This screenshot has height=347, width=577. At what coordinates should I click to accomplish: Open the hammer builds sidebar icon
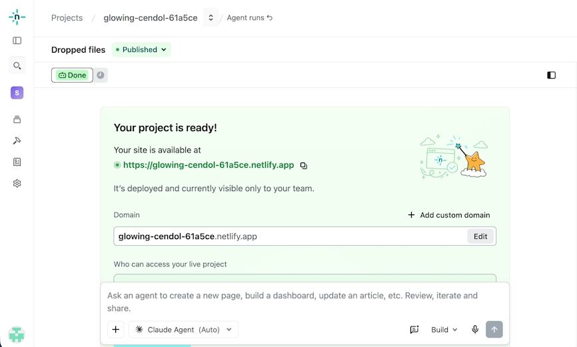click(x=17, y=141)
